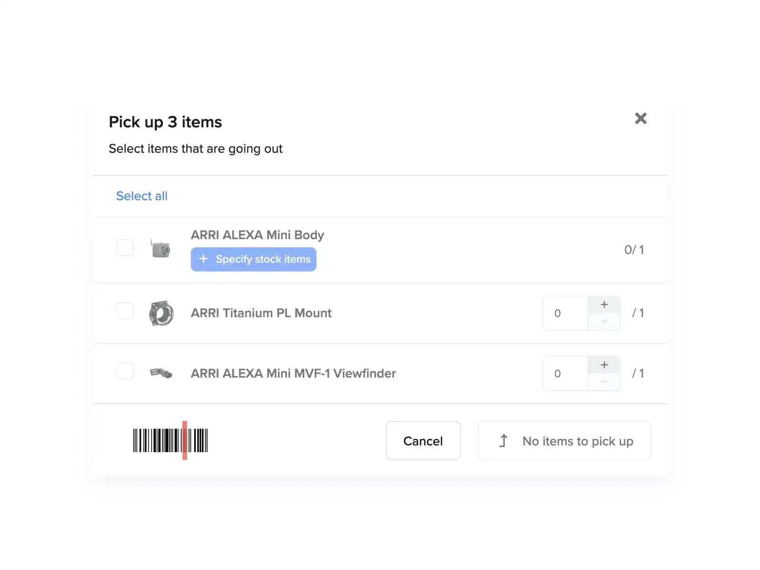Click the MVF-1 Viewfinder product image
The width and height of the screenshot is (760, 570).
(161, 373)
